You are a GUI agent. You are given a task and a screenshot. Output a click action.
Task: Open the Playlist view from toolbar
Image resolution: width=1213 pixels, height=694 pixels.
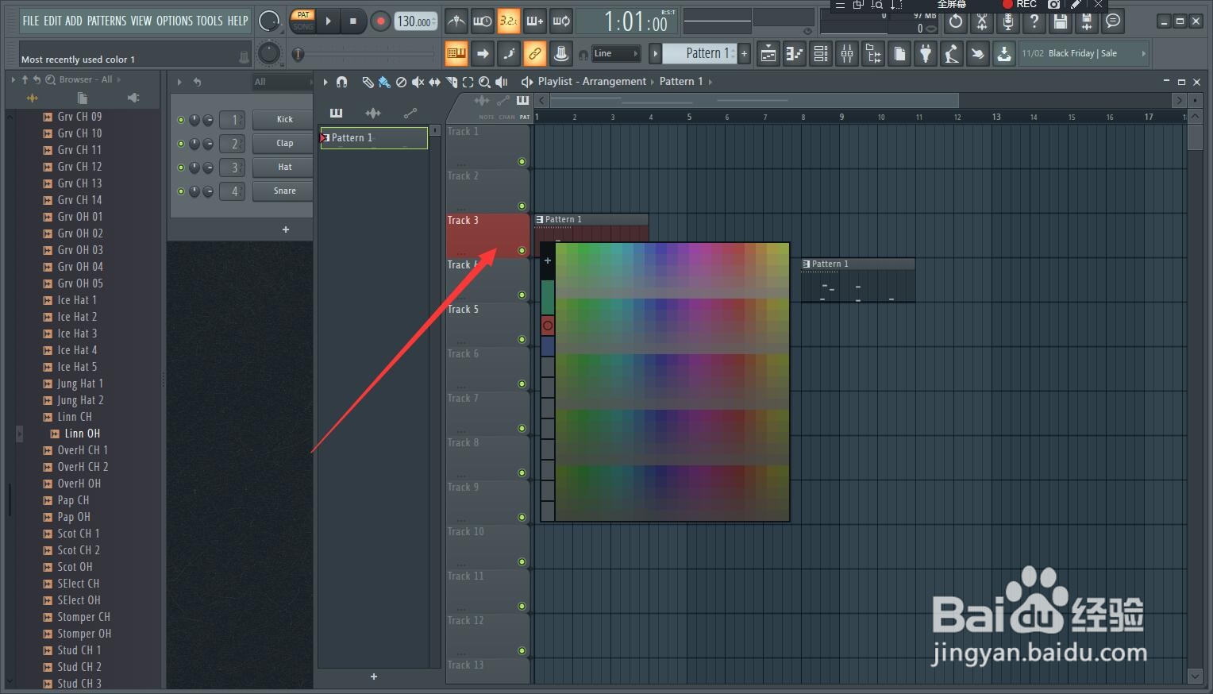pyautogui.click(x=768, y=54)
